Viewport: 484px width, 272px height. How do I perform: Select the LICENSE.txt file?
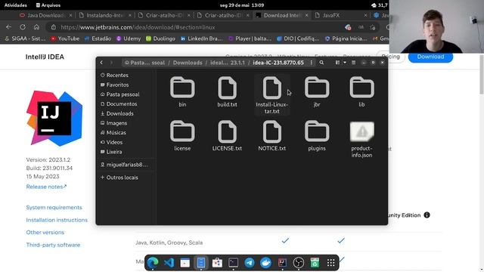pyautogui.click(x=227, y=135)
